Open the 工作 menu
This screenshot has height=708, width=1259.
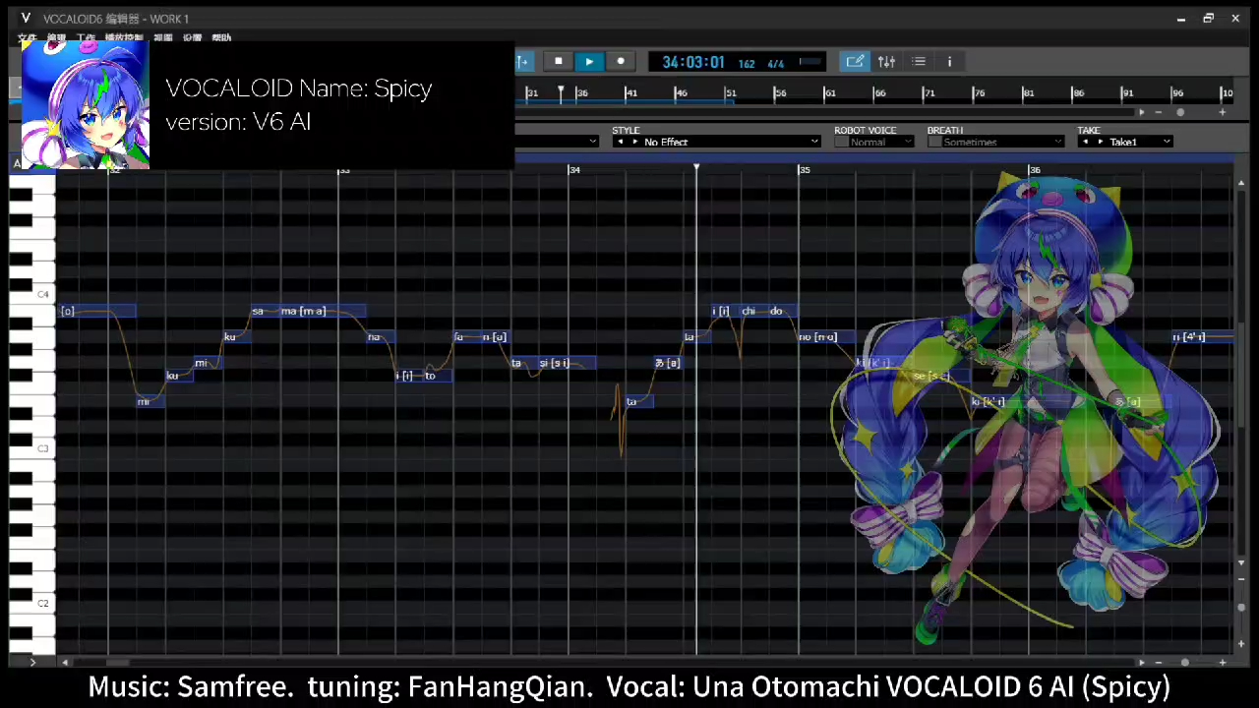click(x=86, y=38)
